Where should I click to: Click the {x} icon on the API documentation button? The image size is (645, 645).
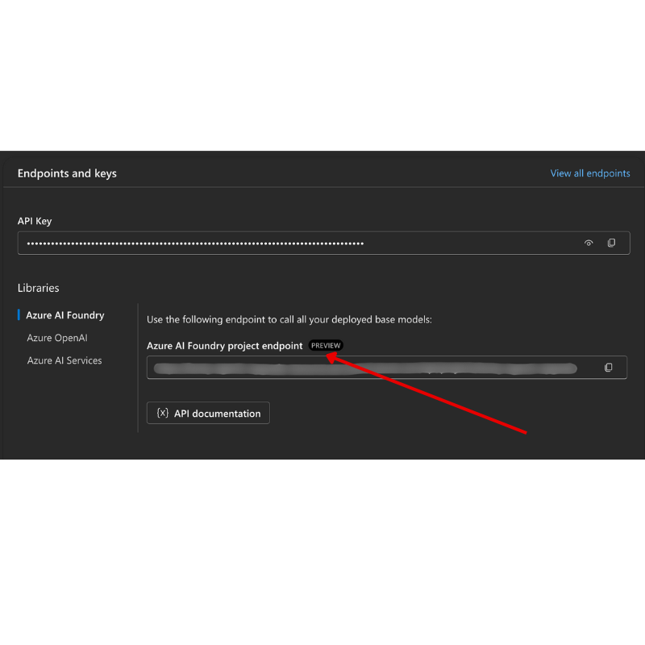tap(162, 413)
